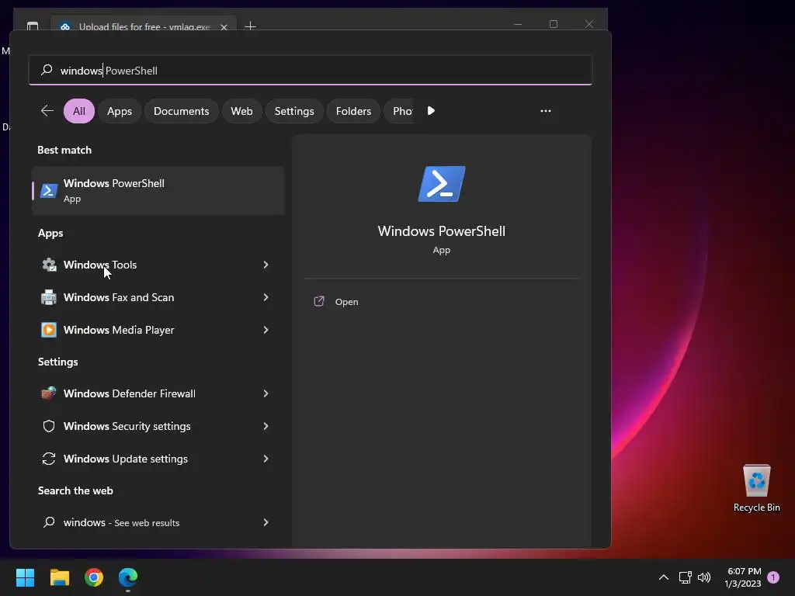795x596 pixels.
Task: Open a new tab in Edge window
Action: 250,26
